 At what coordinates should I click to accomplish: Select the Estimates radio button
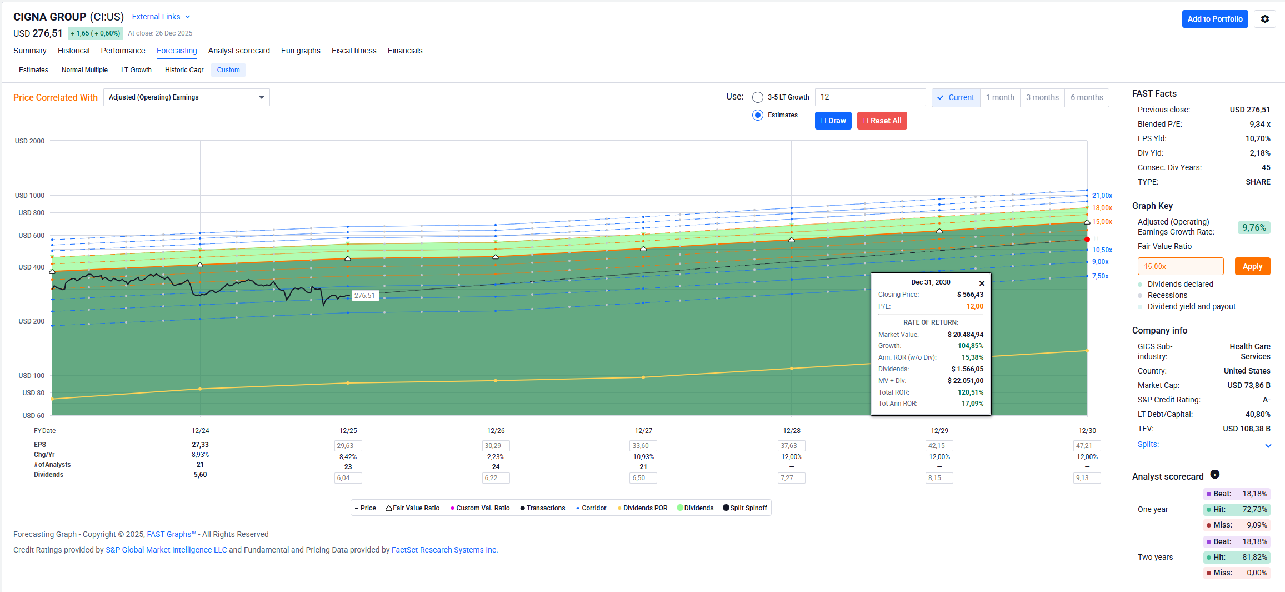758,115
